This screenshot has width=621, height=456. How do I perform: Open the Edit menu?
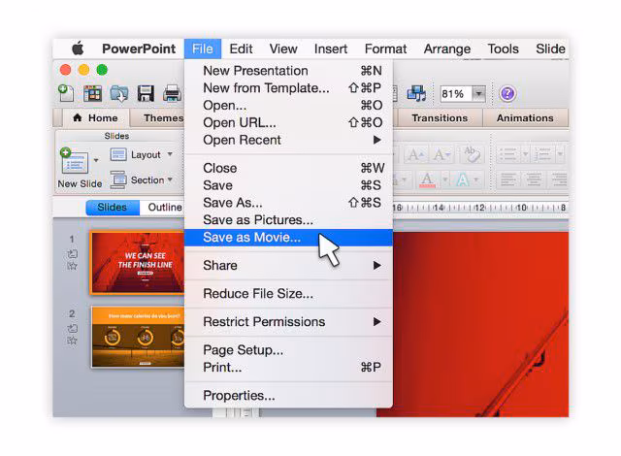[x=241, y=49]
